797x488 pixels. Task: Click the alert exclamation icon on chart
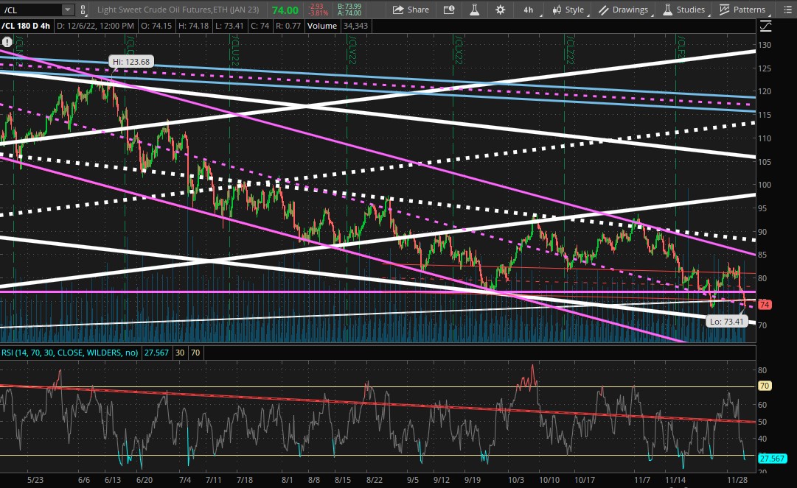(7, 42)
